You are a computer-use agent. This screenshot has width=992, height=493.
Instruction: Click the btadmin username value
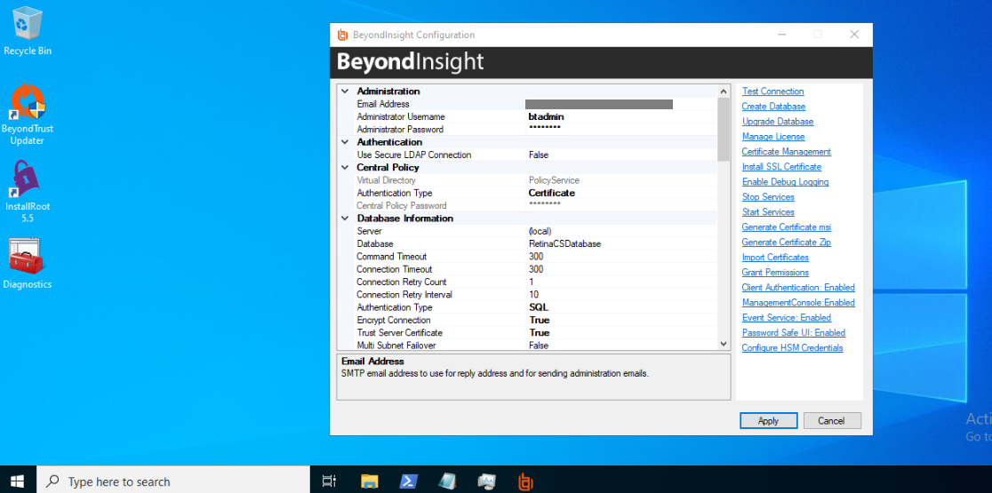tap(546, 117)
